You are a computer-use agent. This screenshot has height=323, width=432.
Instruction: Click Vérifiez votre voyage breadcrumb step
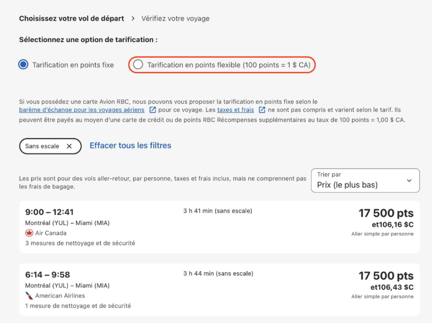tap(175, 19)
